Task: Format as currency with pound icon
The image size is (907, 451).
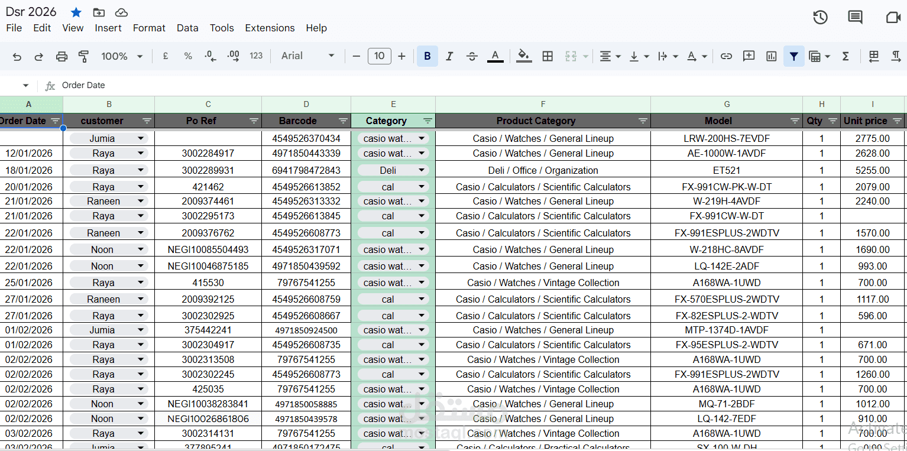Action: [x=166, y=56]
